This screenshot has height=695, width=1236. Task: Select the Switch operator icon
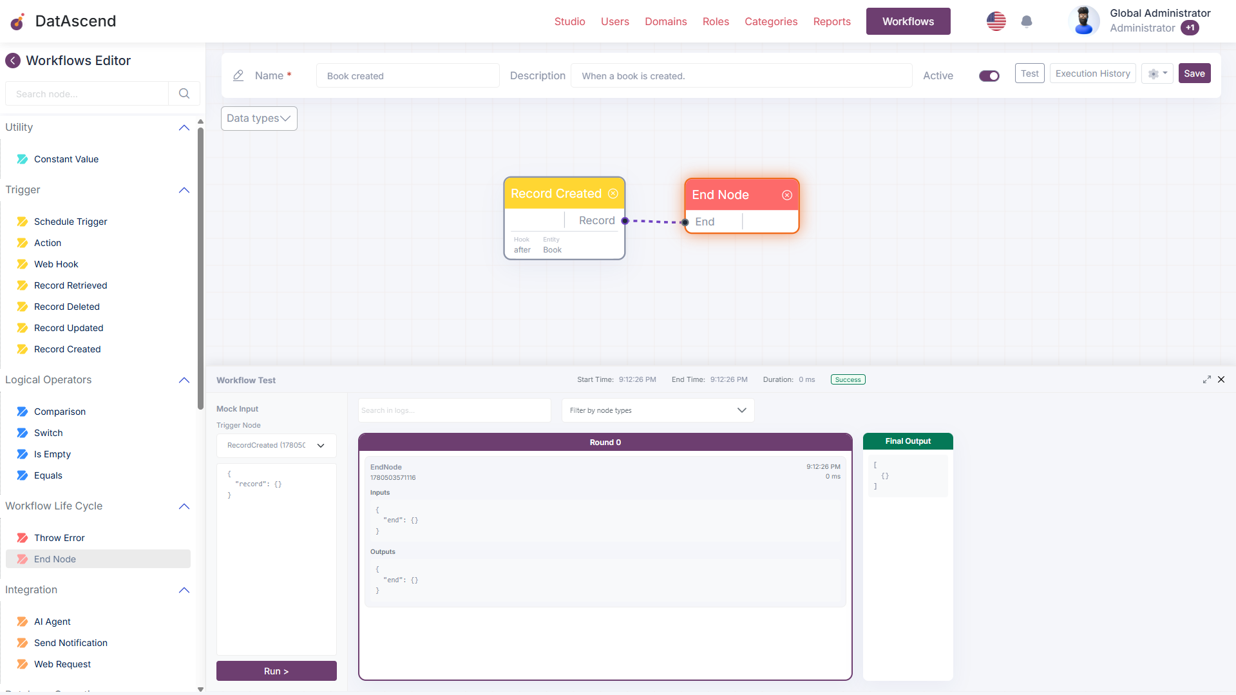coord(23,433)
